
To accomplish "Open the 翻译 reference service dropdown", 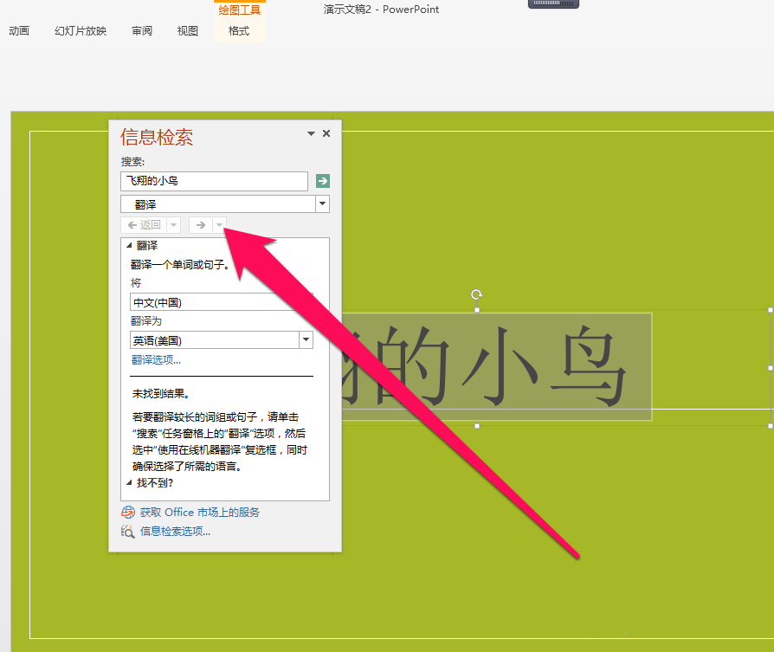I will (321, 203).
